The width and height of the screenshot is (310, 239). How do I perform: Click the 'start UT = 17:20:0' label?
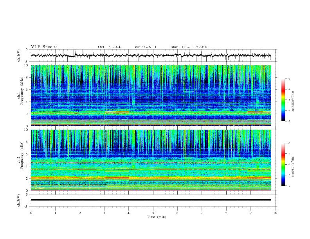189,47
